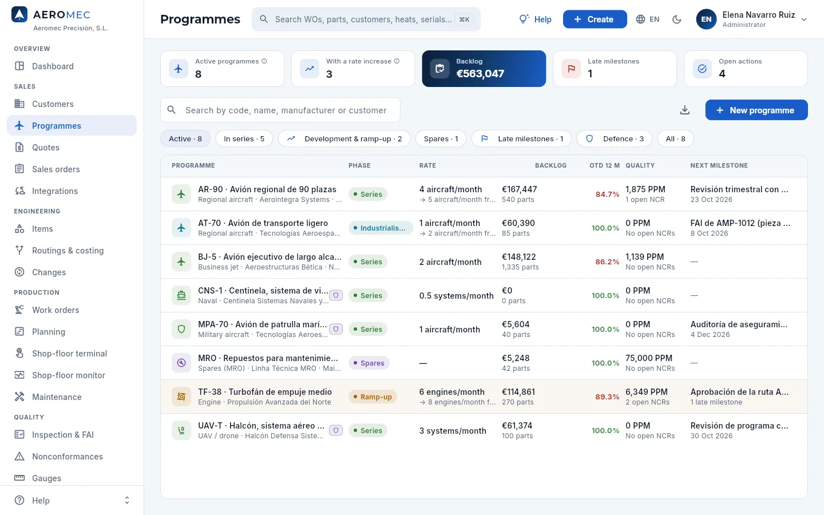Click the rate increase trend icon
Image resolution: width=824 pixels, height=515 pixels.
310,69
